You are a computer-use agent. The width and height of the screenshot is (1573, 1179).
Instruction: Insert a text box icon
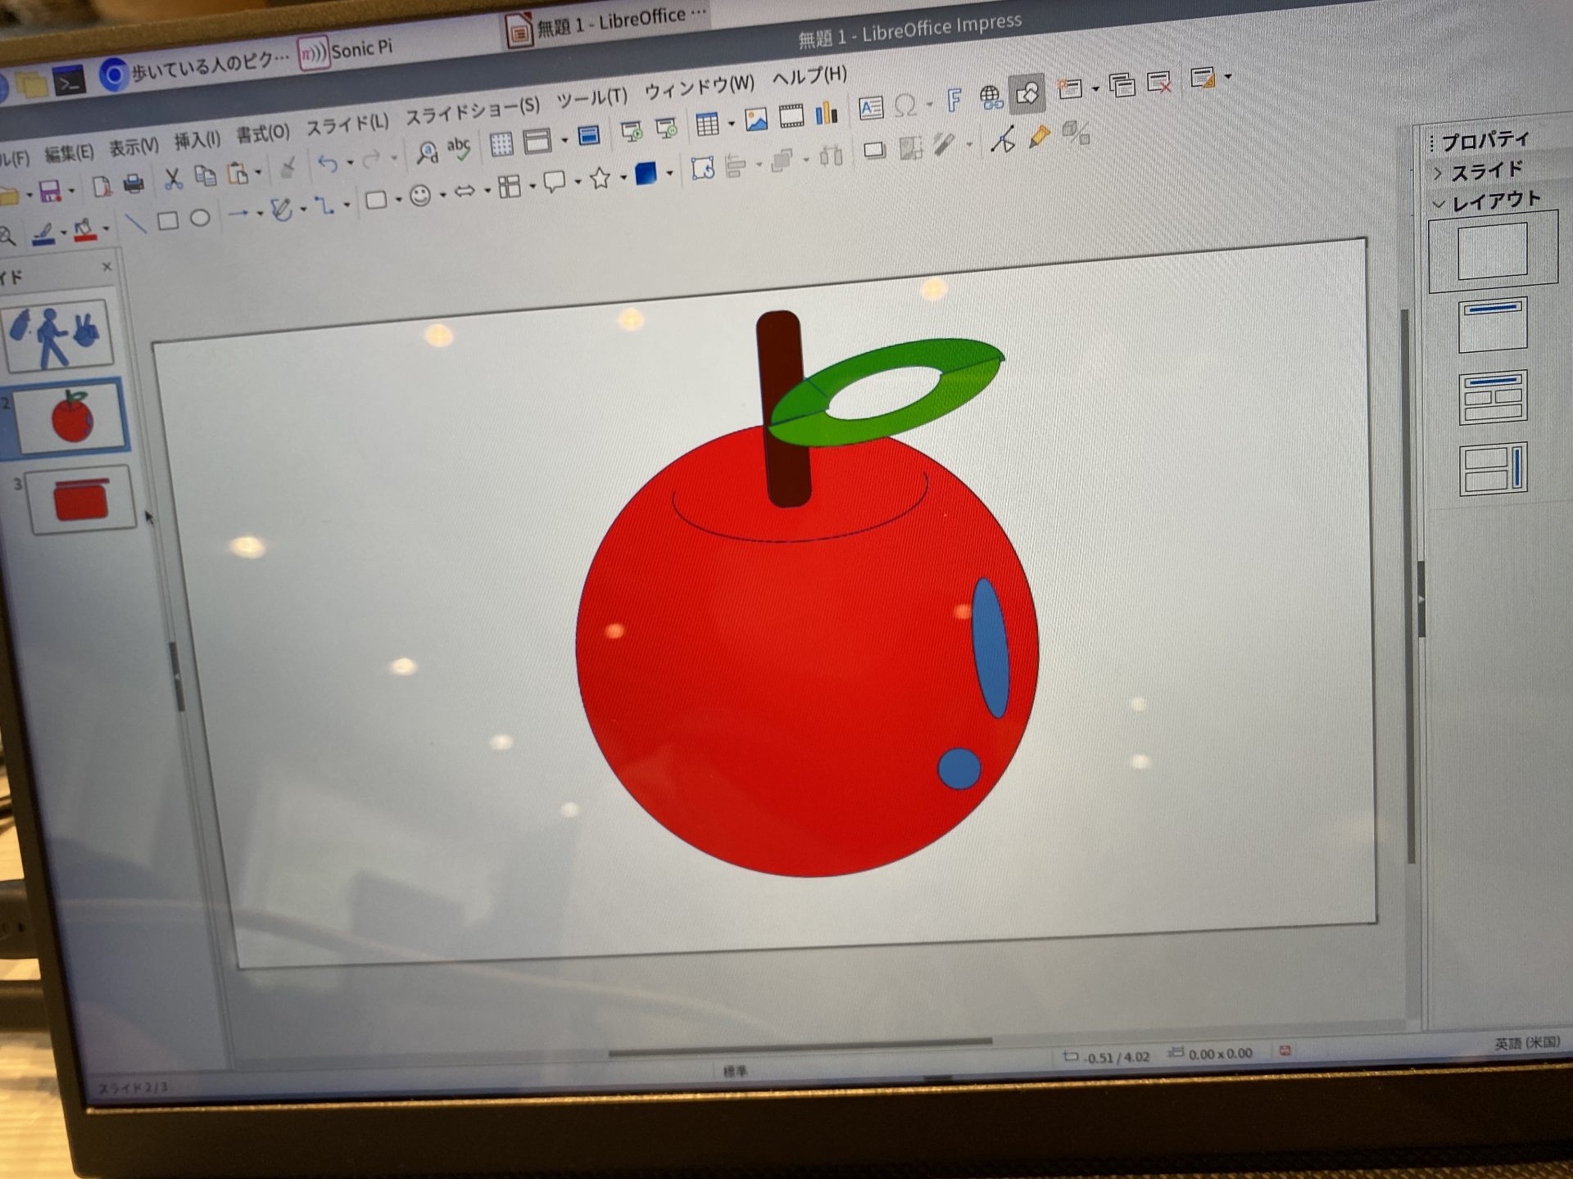pos(871,108)
